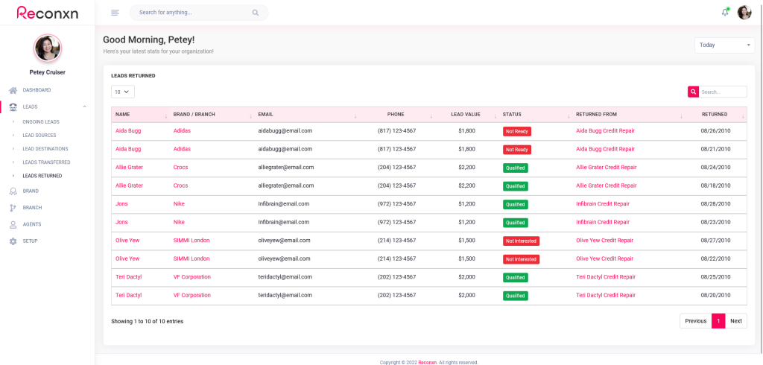Go to Lead Sources submenu
The height and width of the screenshot is (365, 763).
39,136
